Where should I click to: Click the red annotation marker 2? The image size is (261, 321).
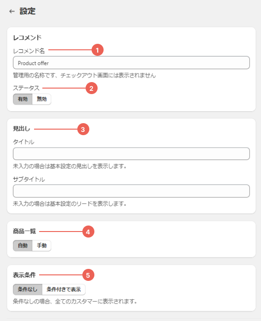click(91, 88)
